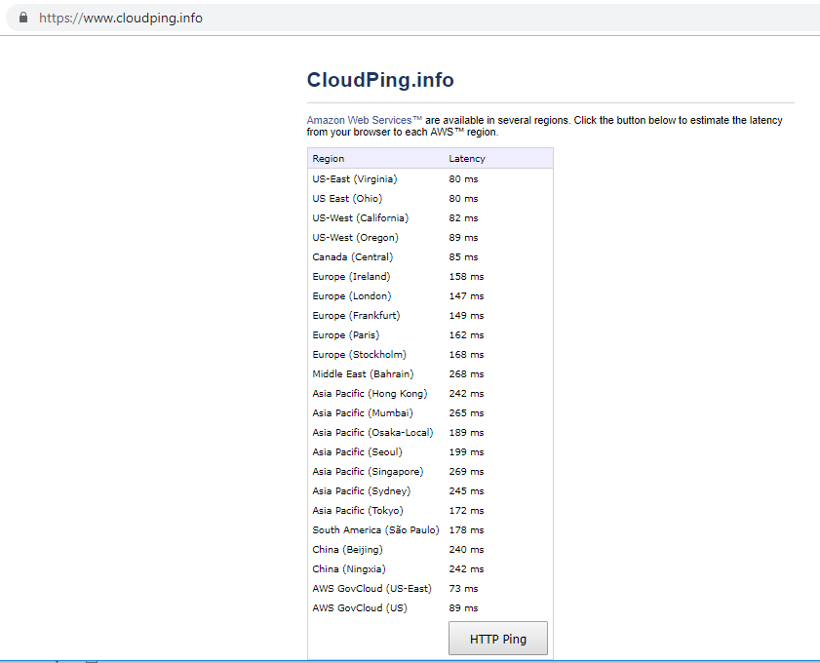Click the 269 ms latency for Singapore
Screen dimensions: 820x663
466,472
